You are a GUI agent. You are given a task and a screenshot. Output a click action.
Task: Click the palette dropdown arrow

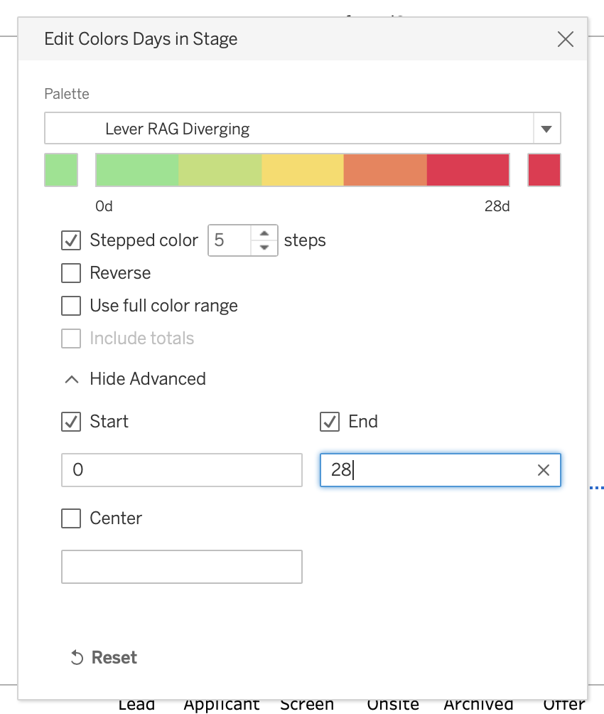(546, 128)
